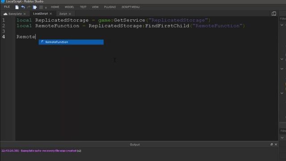Click the Baseplate auto-recovery output message
The image size is (286, 161).
point(41,151)
